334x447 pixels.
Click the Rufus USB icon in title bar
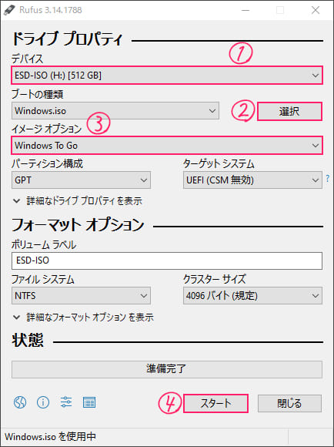(x=9, y=10)
